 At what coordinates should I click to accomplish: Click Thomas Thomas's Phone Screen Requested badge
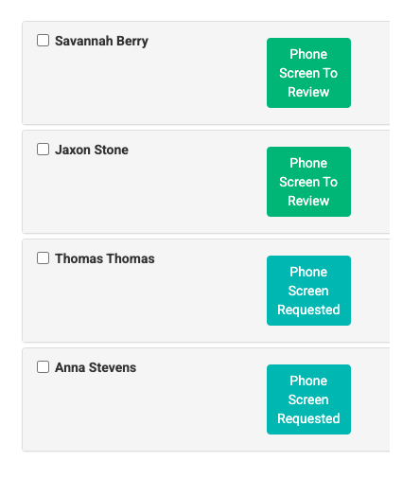pyautogui.click(x=308, y=291)
